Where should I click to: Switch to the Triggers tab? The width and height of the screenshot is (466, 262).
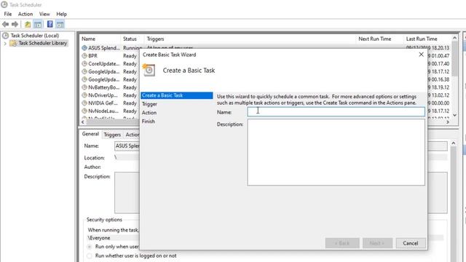(112, 135)
